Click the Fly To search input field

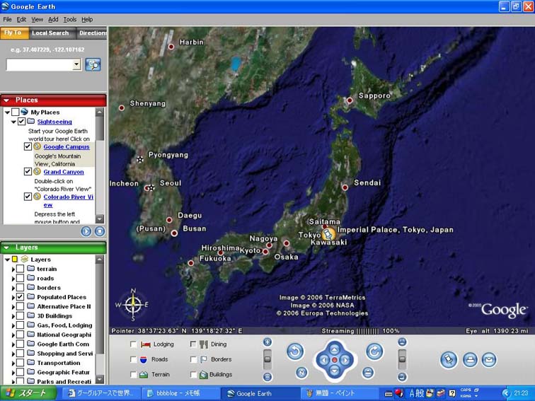click(x=40, y=64)
